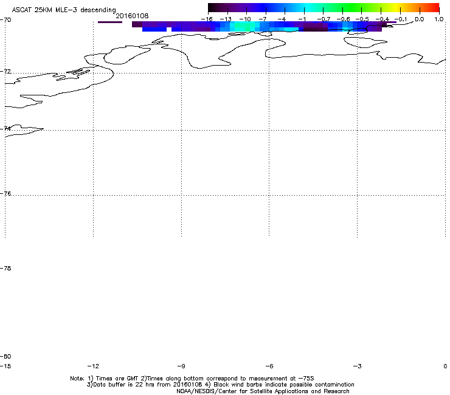Click the -80 latitude axis label
The width and height of the screenshot is (450, 395).
point(5,356)
